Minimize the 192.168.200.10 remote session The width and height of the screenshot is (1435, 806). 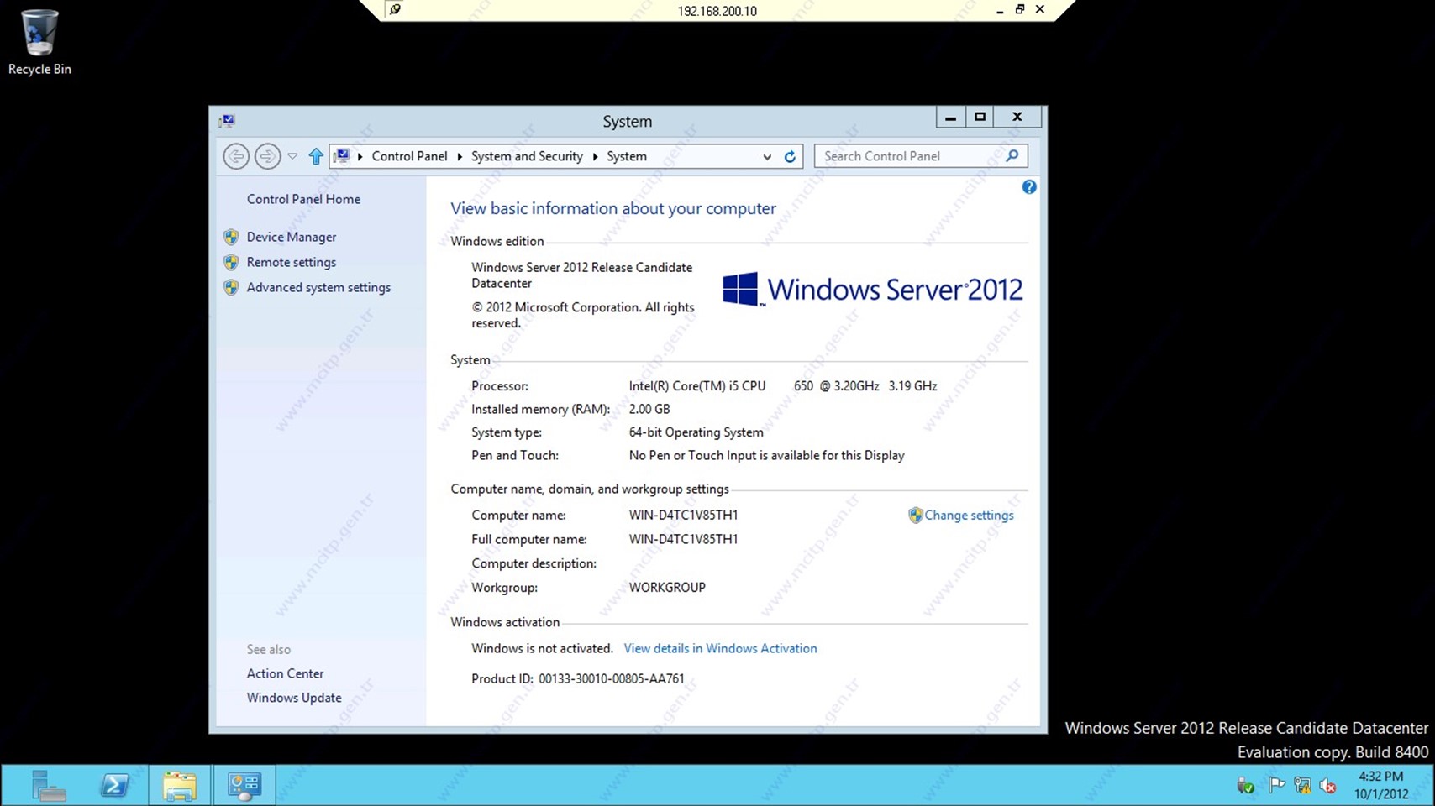click(x=1000, y=10)
